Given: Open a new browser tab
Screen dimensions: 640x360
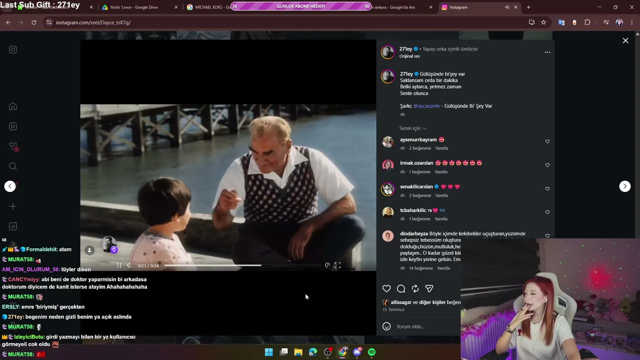Looking at the screenshot, I should pyautogui.click(x=528, y=7).
